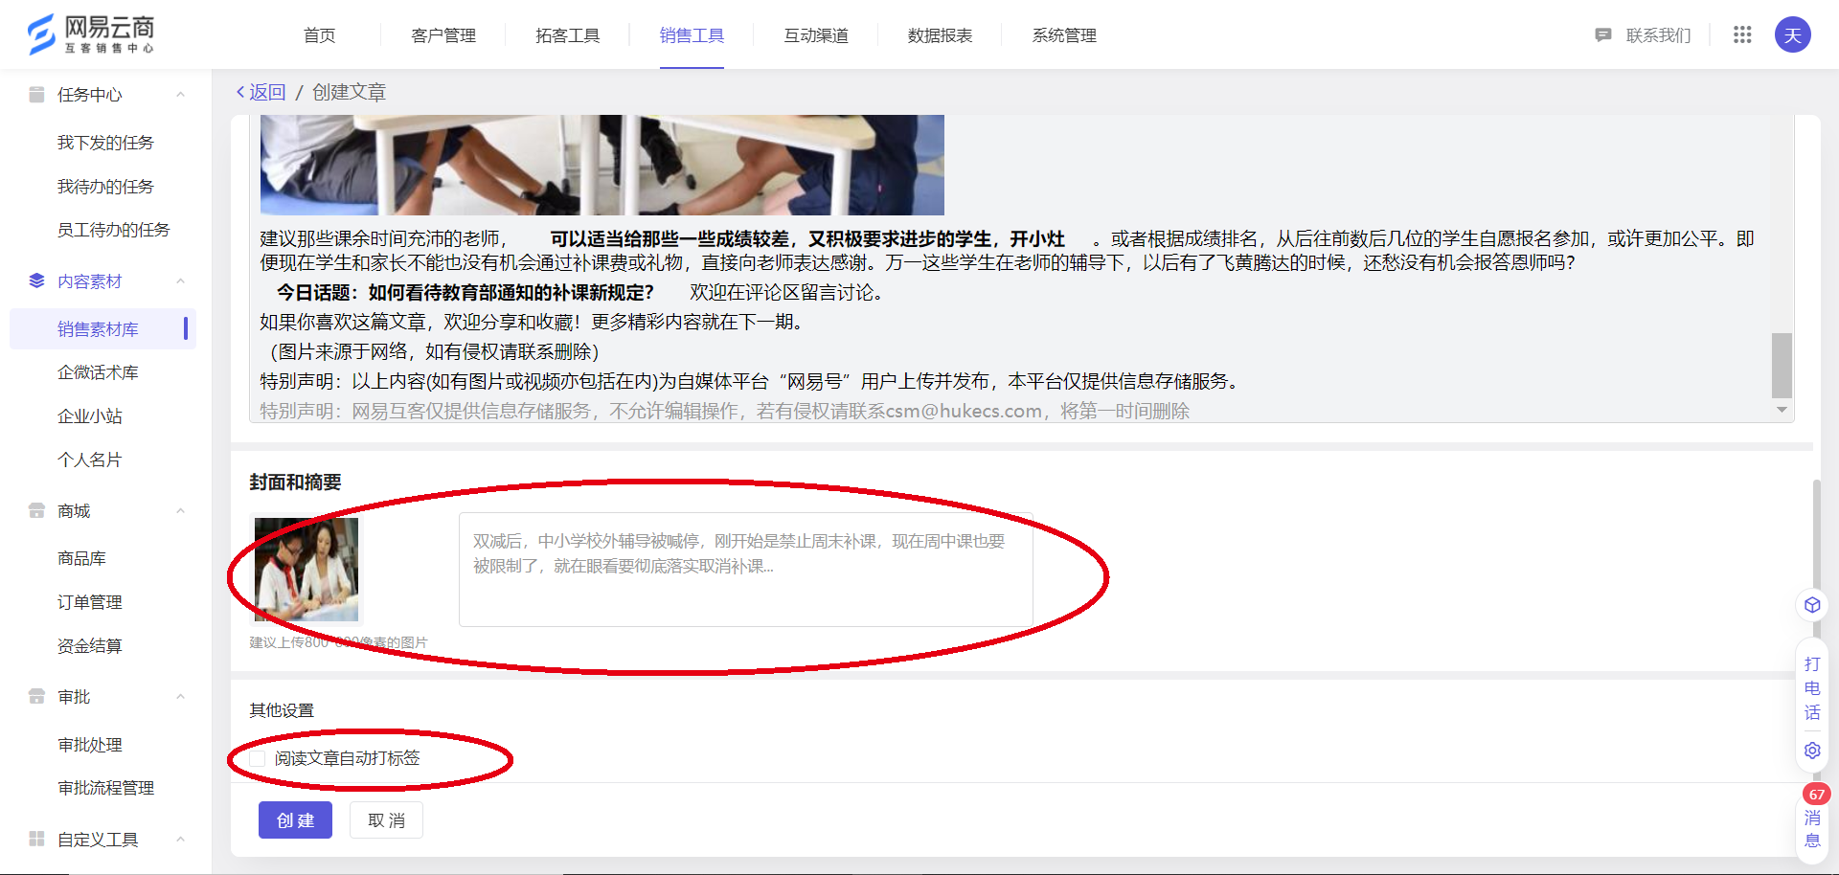
Task: Open 资金结算 in sidebar
Action: pos(89,646)
